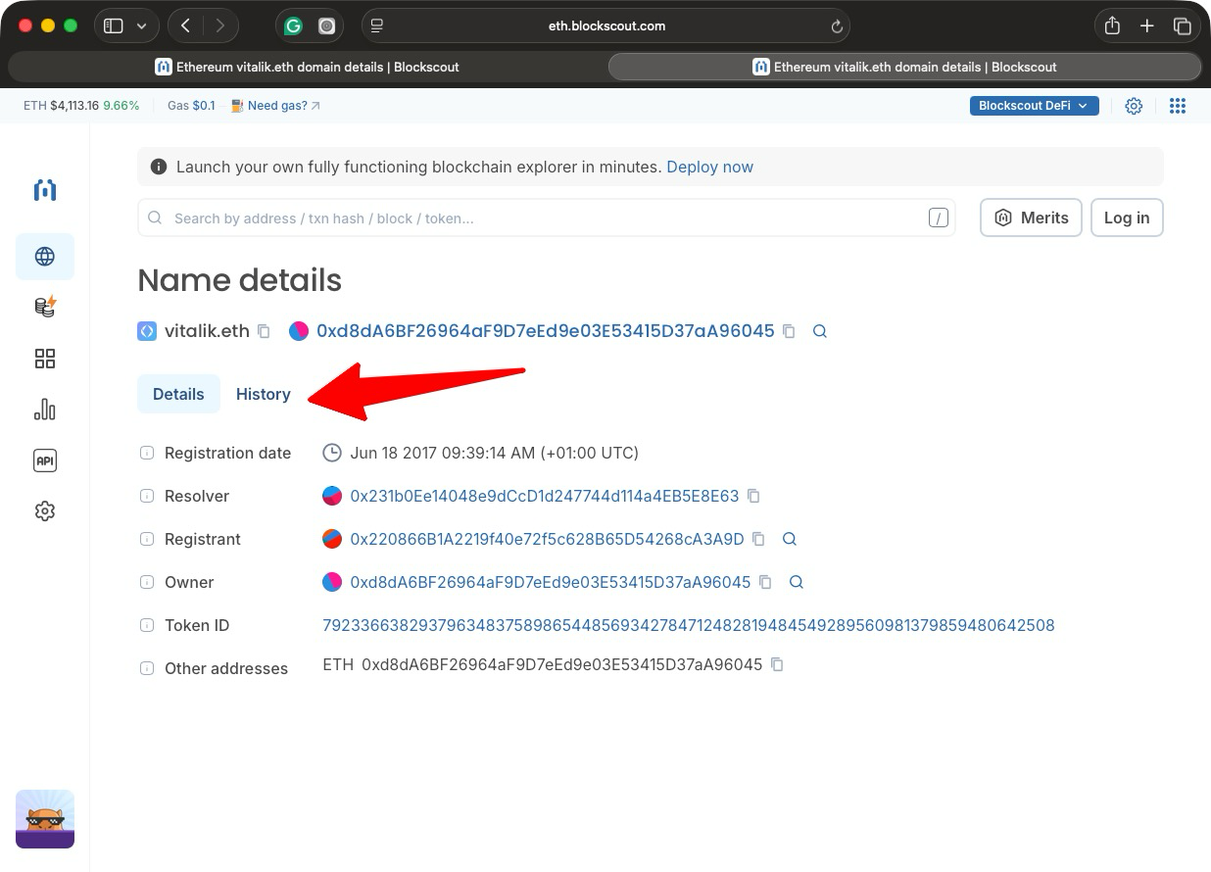Screen dimensions: 1211x872
Task: Click the Log in button
Action: (x=1126, y=218)
